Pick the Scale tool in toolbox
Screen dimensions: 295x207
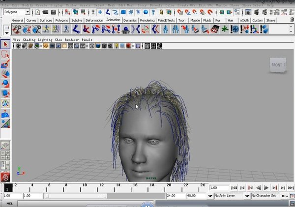pos(5,93)
